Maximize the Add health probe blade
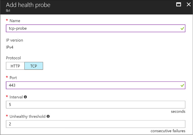193x135 pixels. point(179,5)
